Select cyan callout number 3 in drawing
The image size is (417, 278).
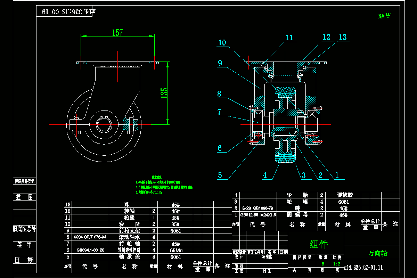click(304, 175)
